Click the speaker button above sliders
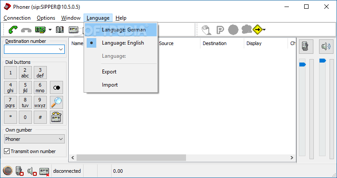 [x=326, y=46]
